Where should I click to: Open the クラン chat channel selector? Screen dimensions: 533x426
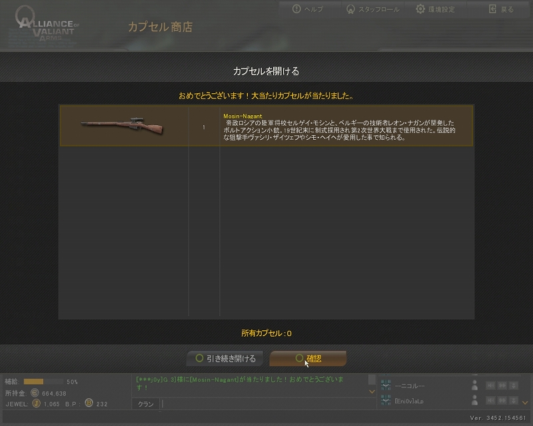coord(145,404)
